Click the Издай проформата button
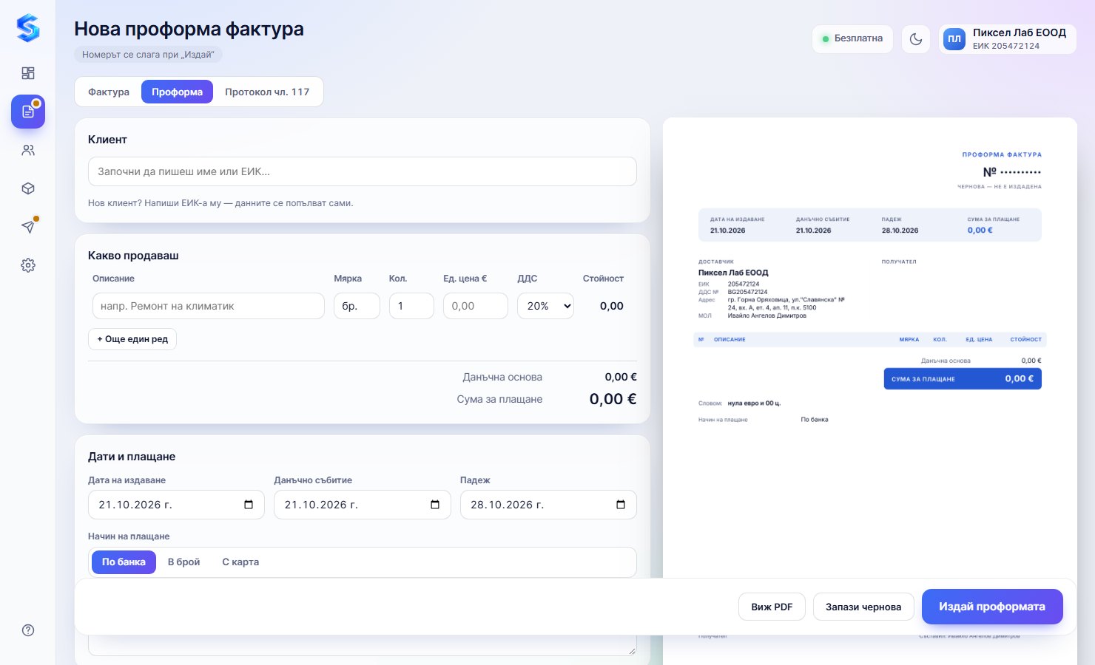The height and width of the screenshot is (665, 1095). 992,607
